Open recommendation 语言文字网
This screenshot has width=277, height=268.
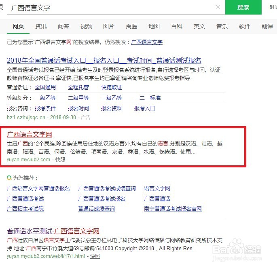(x=157, y=188)
